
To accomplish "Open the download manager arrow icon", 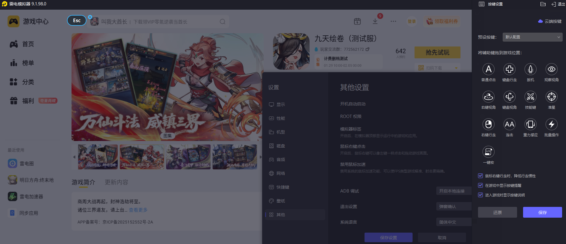I will 375,21.
